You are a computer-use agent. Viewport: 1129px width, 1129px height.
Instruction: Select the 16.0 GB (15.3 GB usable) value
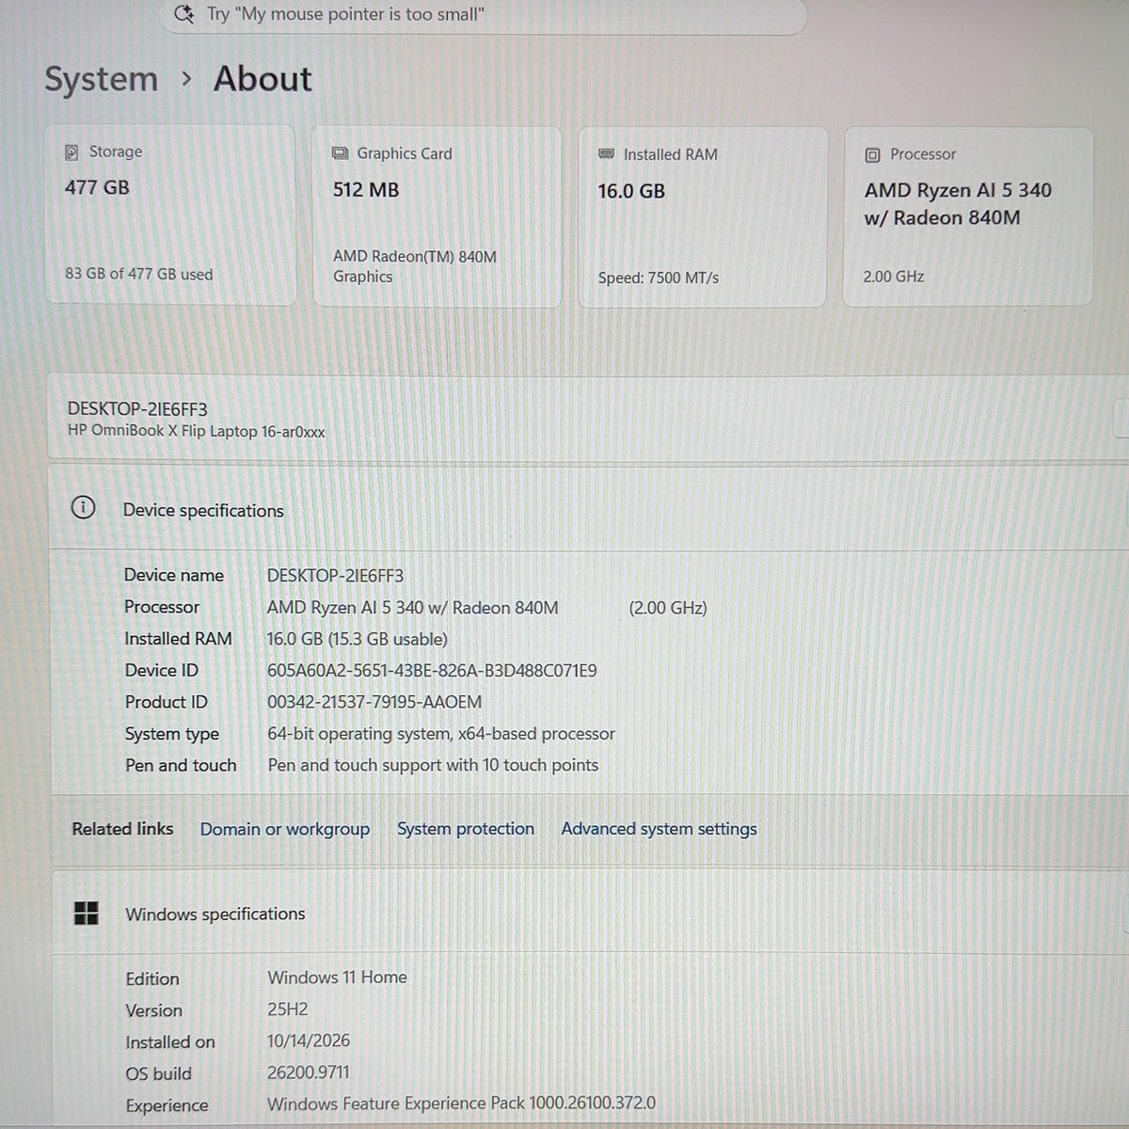coord(357,639)
